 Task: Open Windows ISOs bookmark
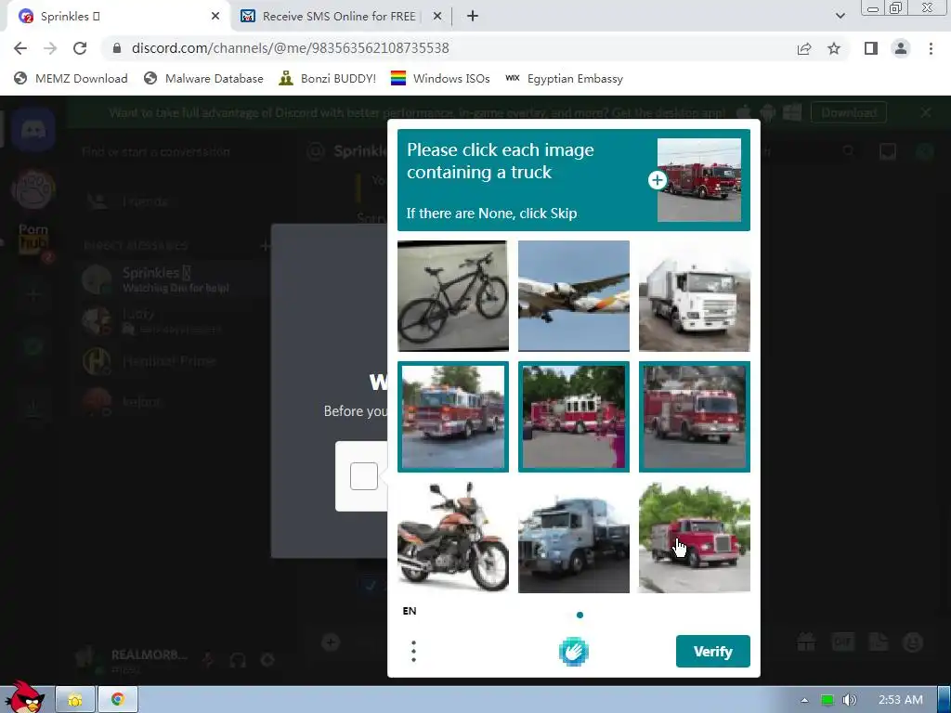440,78
